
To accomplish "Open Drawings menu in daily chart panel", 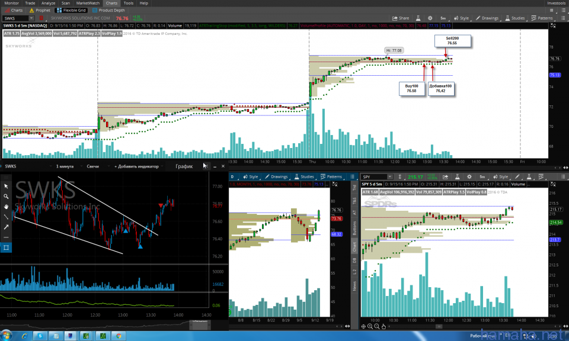I will click(x=276, y=176).
